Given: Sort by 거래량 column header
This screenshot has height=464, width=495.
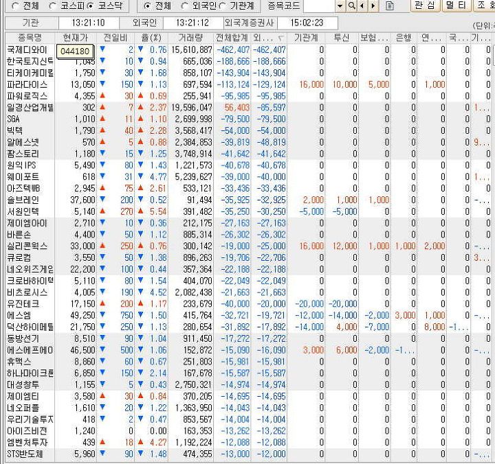Looking at the screenshot, I should [x=190, y=38].
